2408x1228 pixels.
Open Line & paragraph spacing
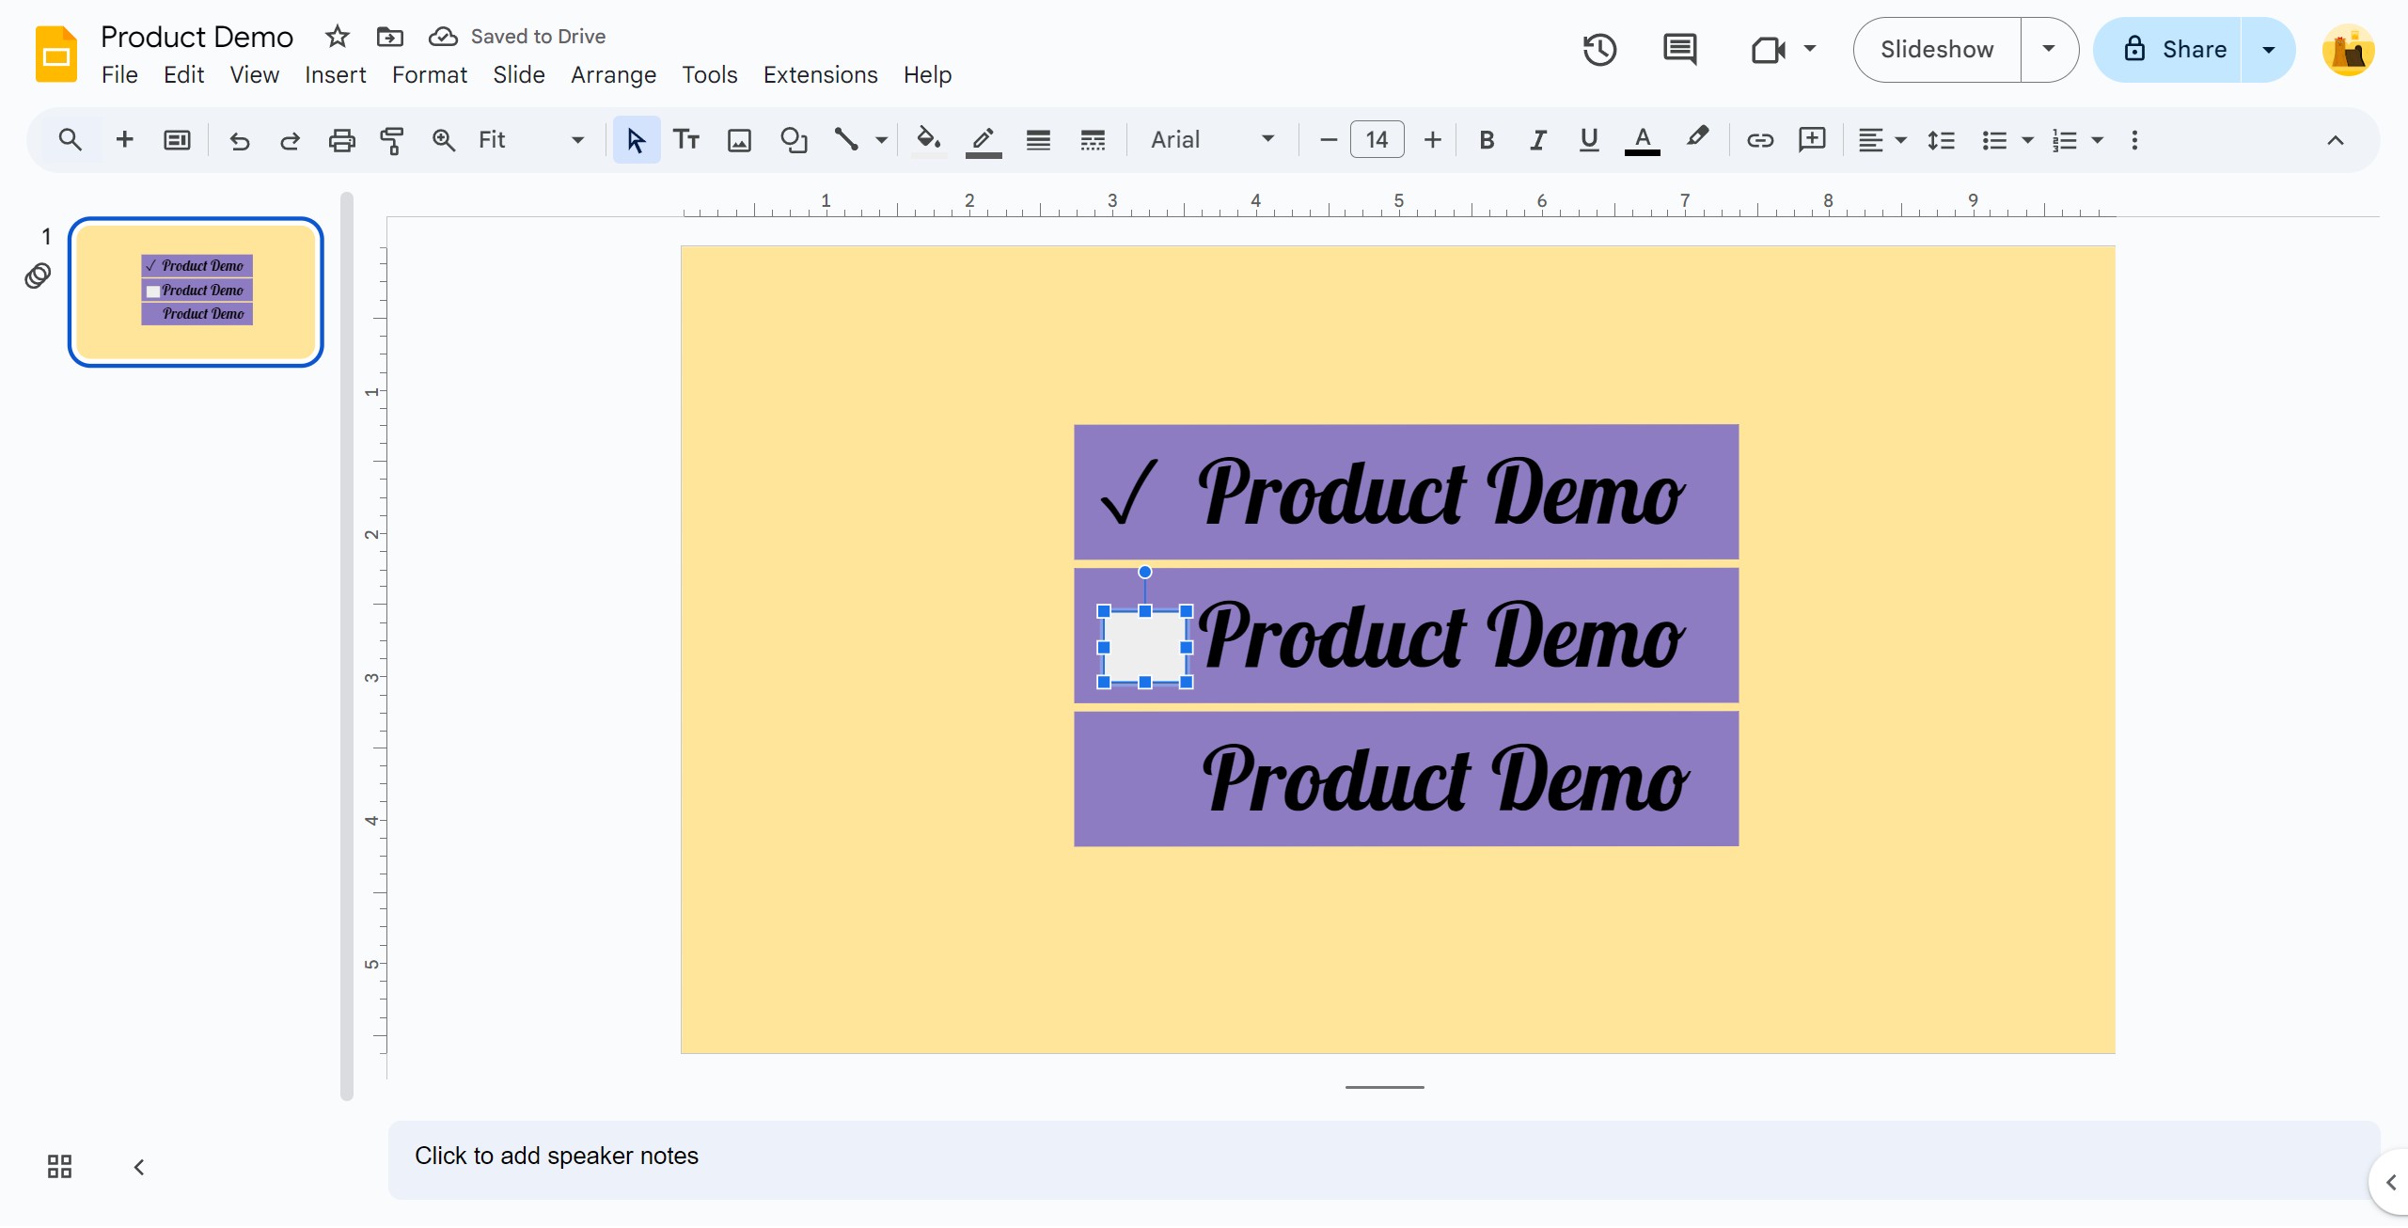pyautogui.click(x=1941, y=140)
